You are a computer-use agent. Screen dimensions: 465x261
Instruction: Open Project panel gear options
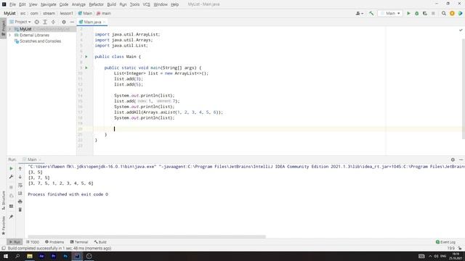click(64, 22)
